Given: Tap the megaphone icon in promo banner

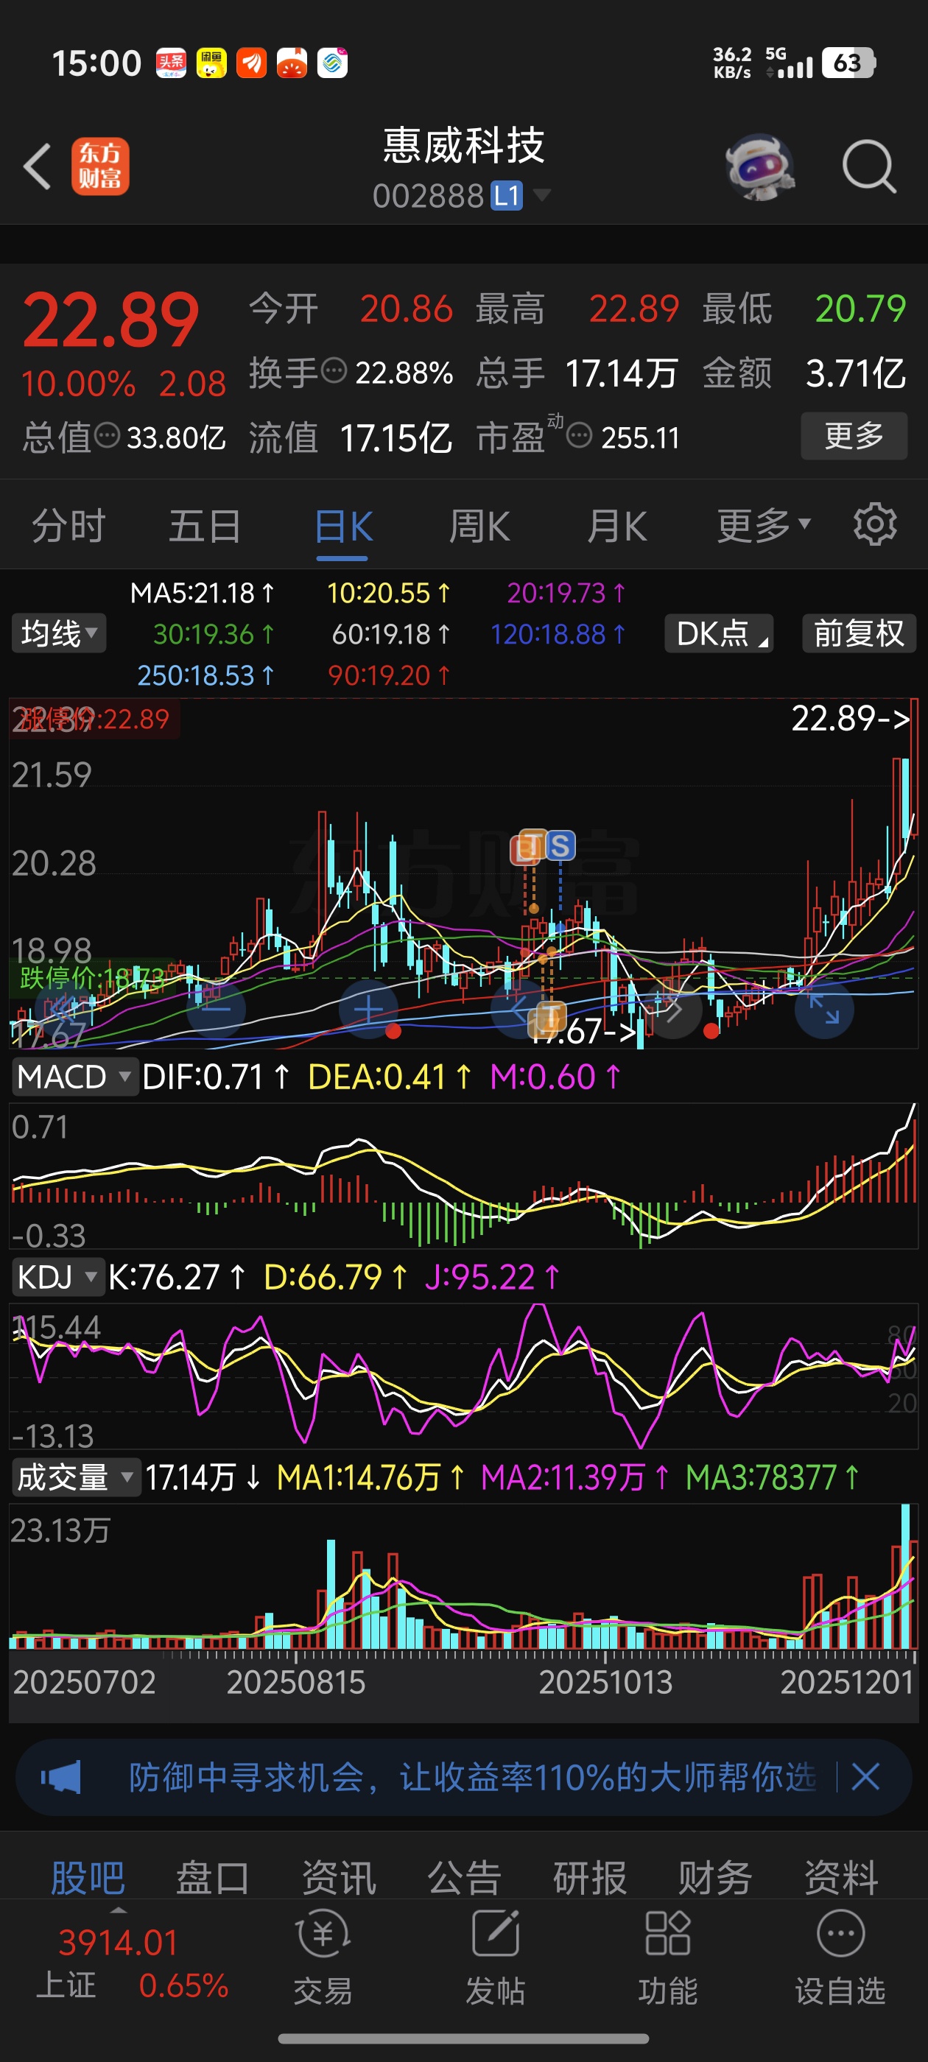Looking at the screenshot, I should [61, 1777].
